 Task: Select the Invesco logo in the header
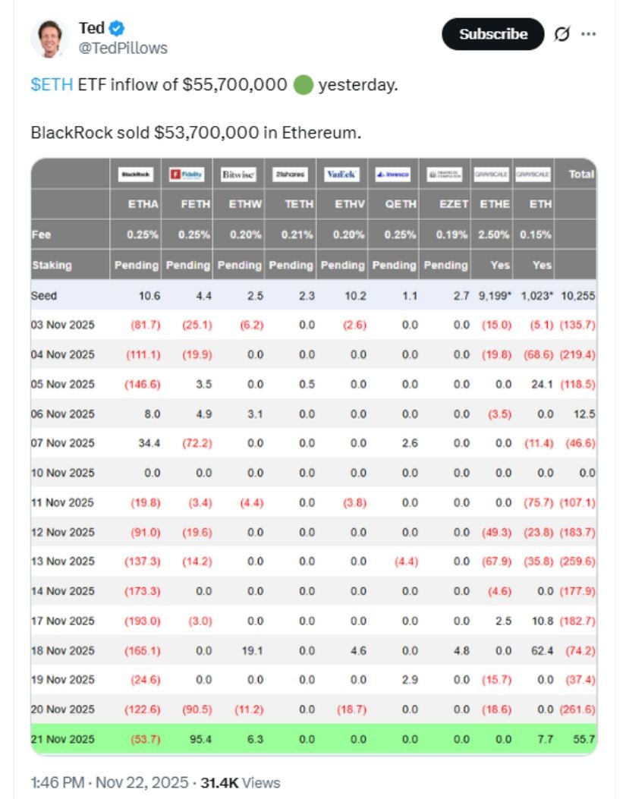pos(393,175)
